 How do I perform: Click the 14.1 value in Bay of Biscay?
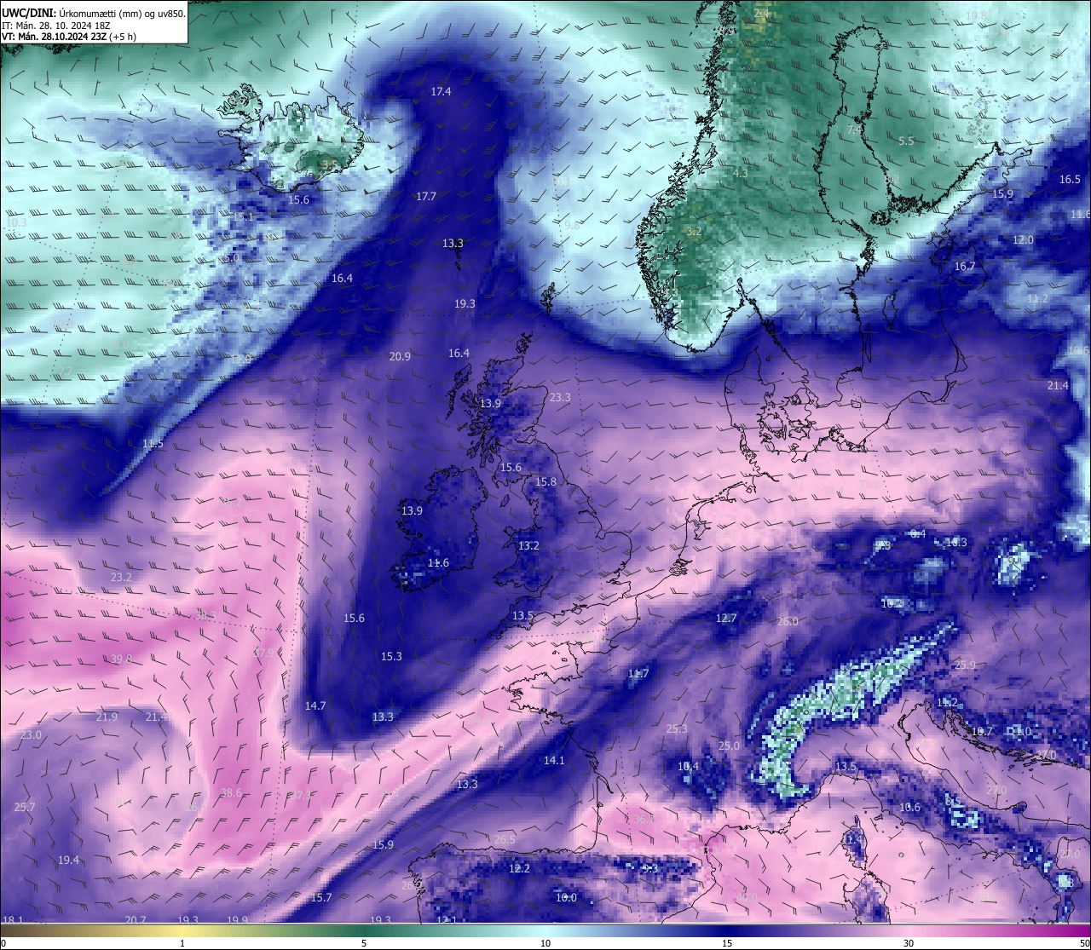tap(554, 760)
